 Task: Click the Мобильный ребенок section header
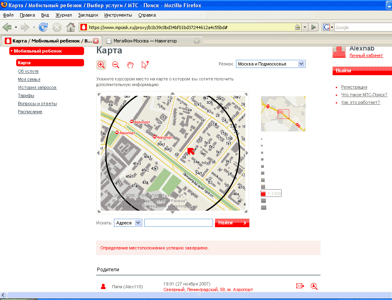pyautogui.click(x=47, y=51)
